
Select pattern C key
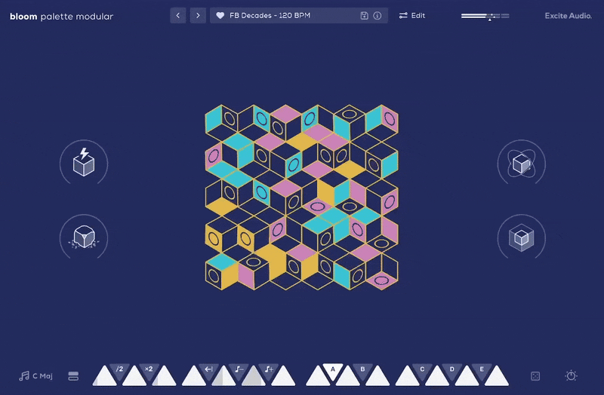[422, 369]
